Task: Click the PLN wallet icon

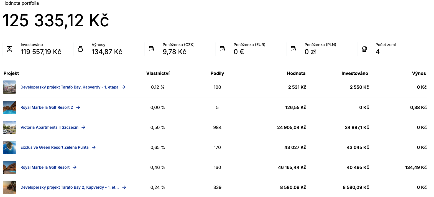Action: (x=293, y=49)
